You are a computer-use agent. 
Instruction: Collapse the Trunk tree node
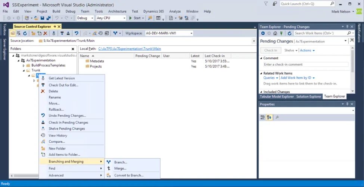pos(24,70)
